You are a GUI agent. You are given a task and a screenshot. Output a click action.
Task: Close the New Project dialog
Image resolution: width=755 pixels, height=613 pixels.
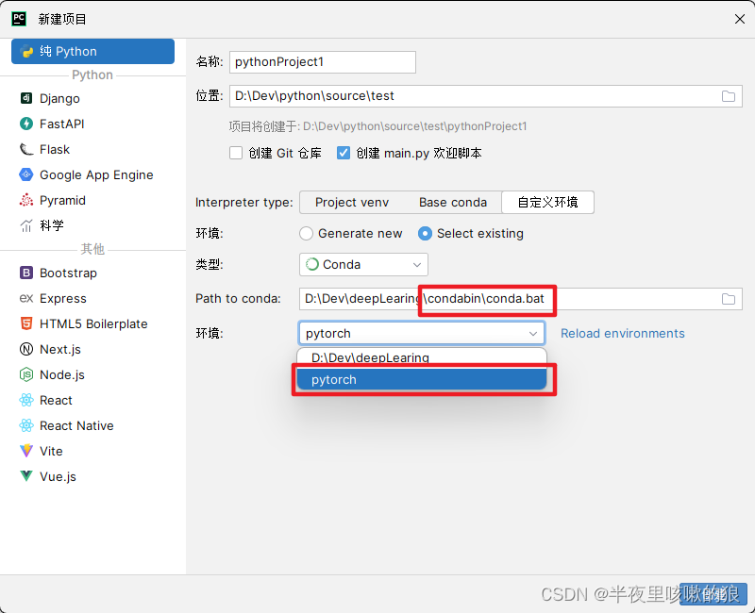pos(740,19)
